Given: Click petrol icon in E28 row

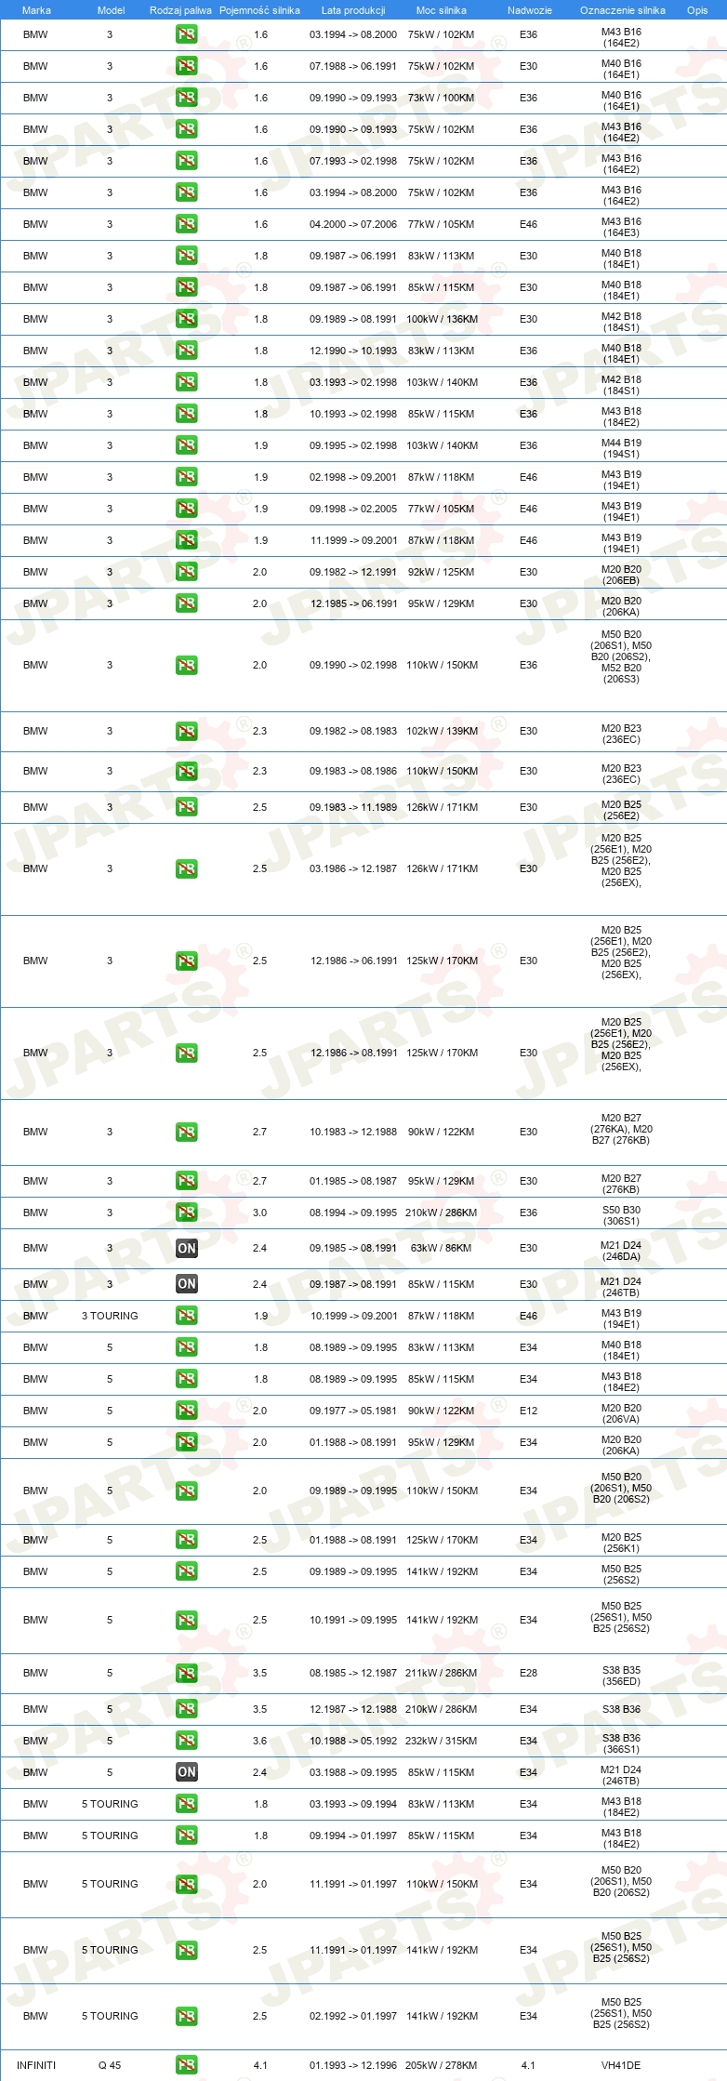Looking at the screenshot, I should (x=186, y=1674).
